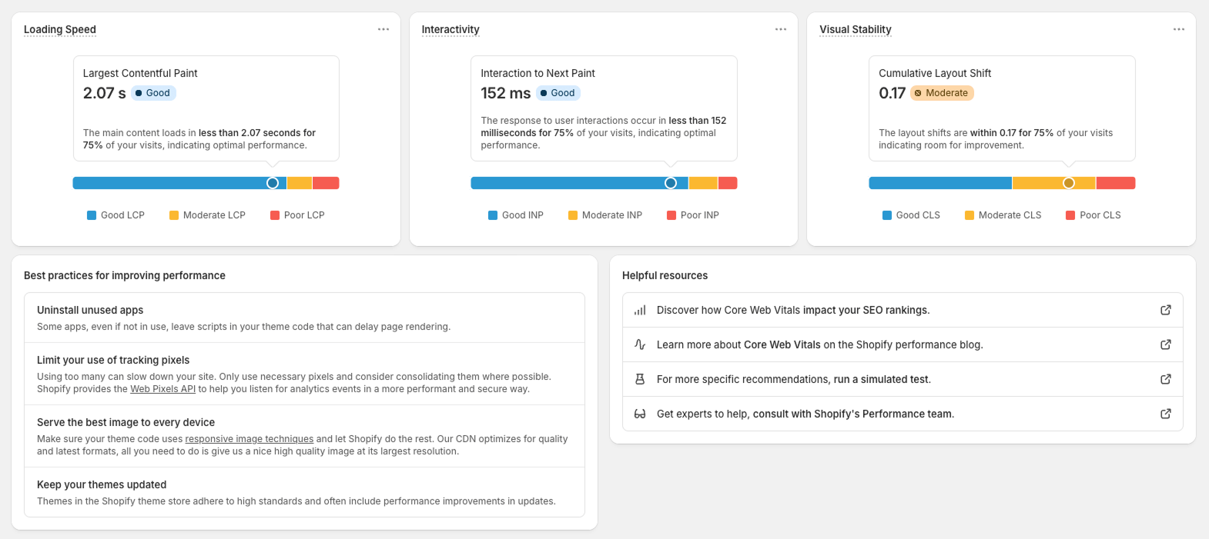
Task: Open the Loading Speed card options menu
Action: coord(383,29)
